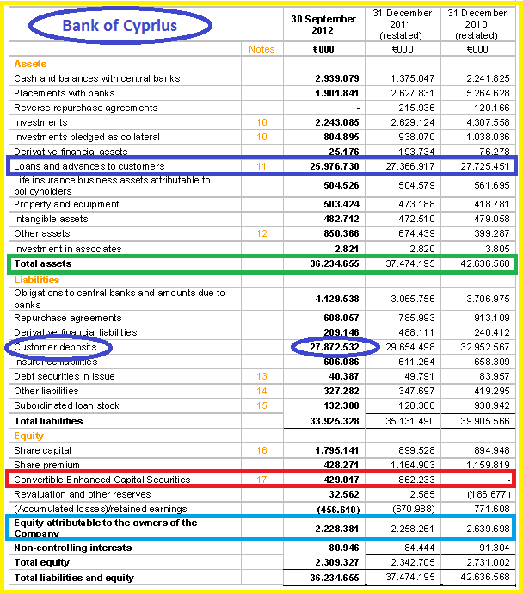The height and width of the screenshot is (594, 523).
Task: Select 'Convertible Enhanced Capital Securities' row label
Action: tap(102, 480)
